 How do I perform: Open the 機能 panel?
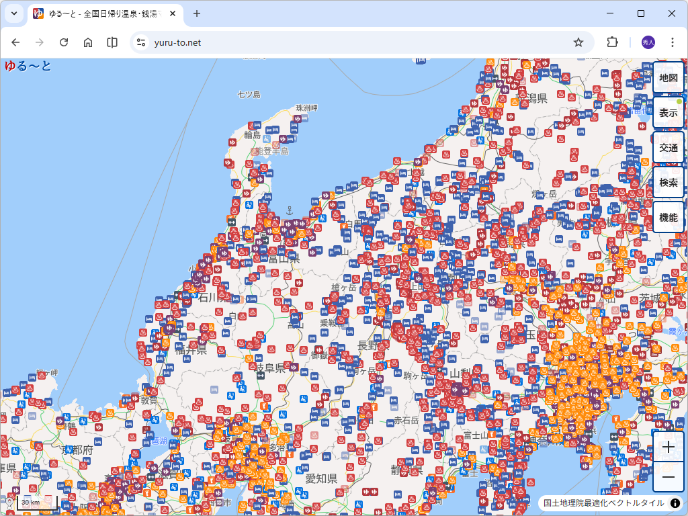pyautogui.click(x=669, y=217)
